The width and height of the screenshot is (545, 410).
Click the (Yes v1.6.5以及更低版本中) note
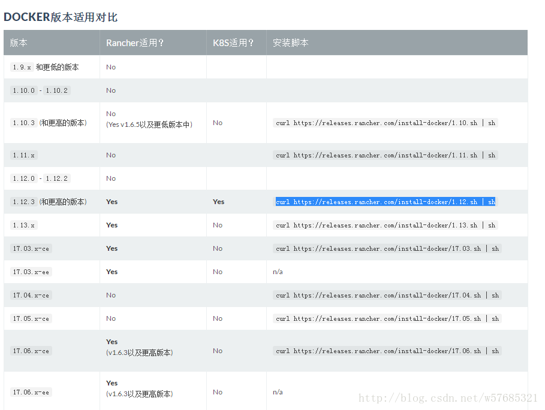[x=149, y=124]
